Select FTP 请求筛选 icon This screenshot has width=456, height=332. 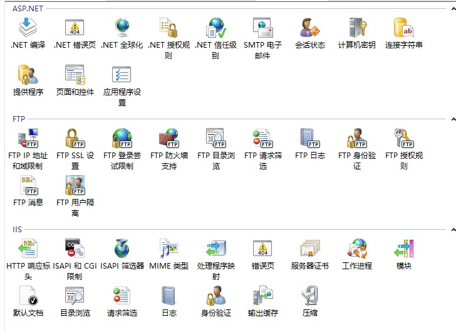tap(263, 137)
